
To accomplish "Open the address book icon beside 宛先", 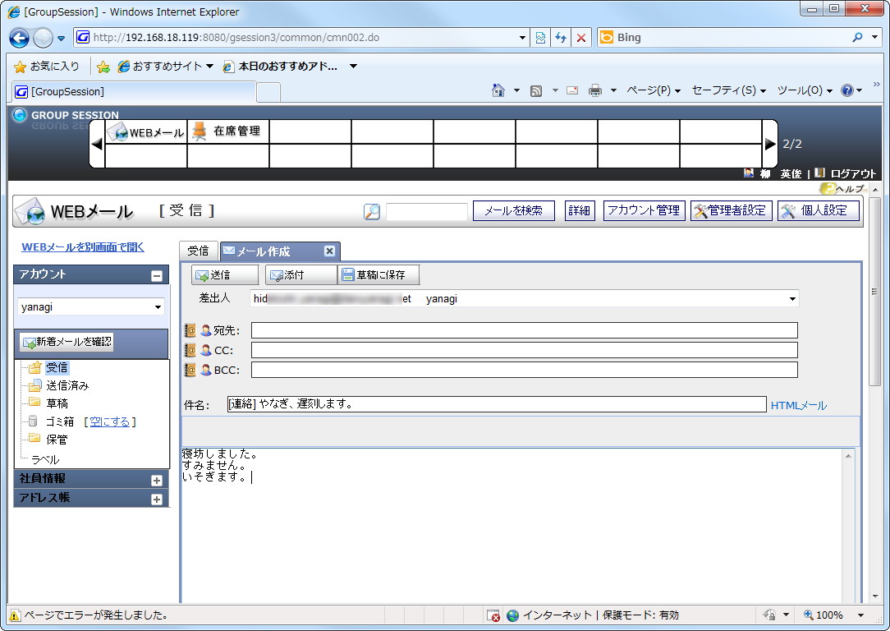I will [x=191, y=330].
